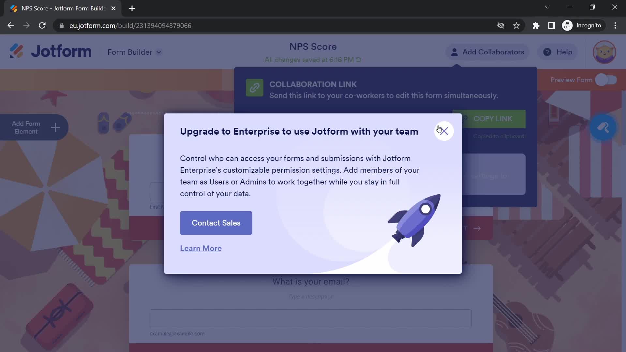Image resolution: width=626 pixels, height=352 pixels.
Task: Click the Learn More link
Action: pyautogui.click(x=201, y=248)
